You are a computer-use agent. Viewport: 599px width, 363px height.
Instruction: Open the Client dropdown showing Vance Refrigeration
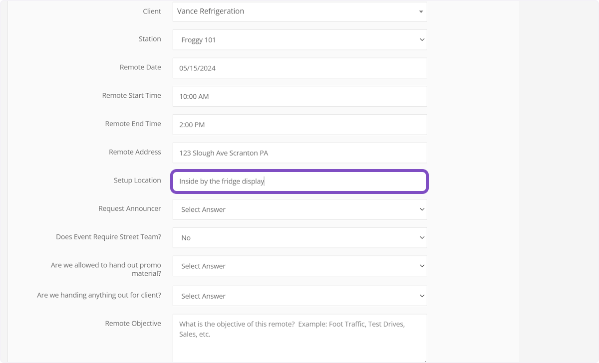tap(299, 11)
